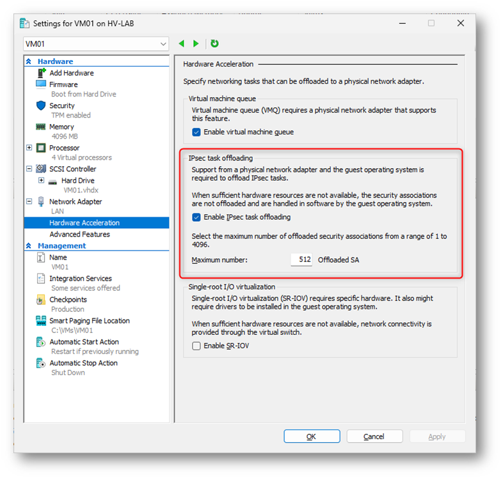Collapse the Management section
Screen dimensions: 503x480
click(29, 246)
